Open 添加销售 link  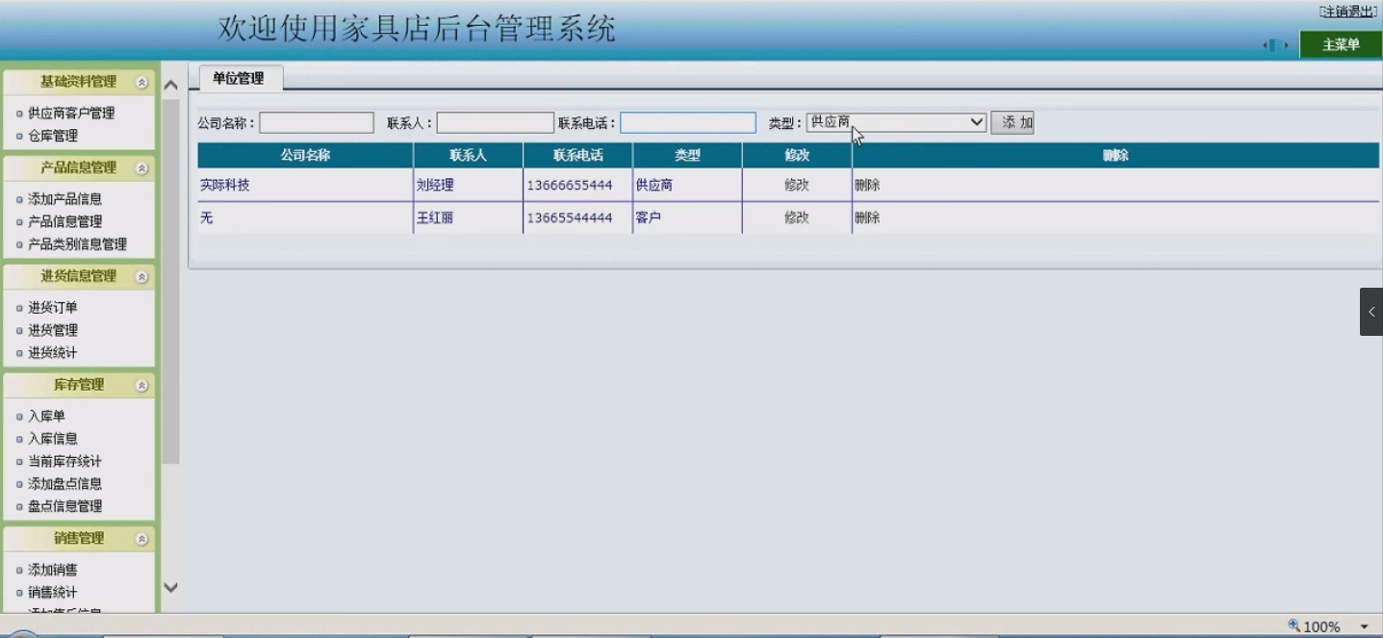(53, 571)
